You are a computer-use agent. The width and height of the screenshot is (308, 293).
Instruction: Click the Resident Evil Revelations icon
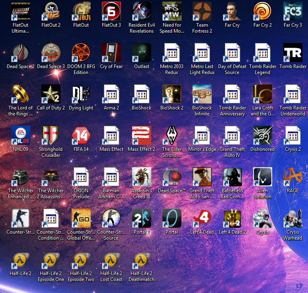[141, 12]
